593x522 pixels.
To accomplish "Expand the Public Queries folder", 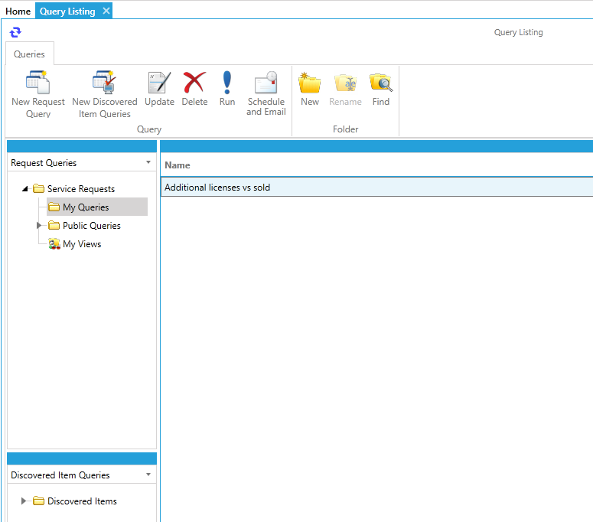I will [x=39, y=226].
